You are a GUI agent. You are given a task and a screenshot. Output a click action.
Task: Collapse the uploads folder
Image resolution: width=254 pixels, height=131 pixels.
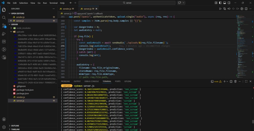point(32,32)
